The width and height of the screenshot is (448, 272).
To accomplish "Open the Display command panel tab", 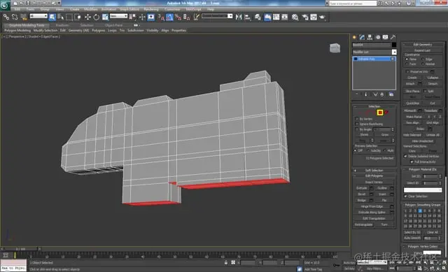I will pyautogui.click(x=386, y=37).
